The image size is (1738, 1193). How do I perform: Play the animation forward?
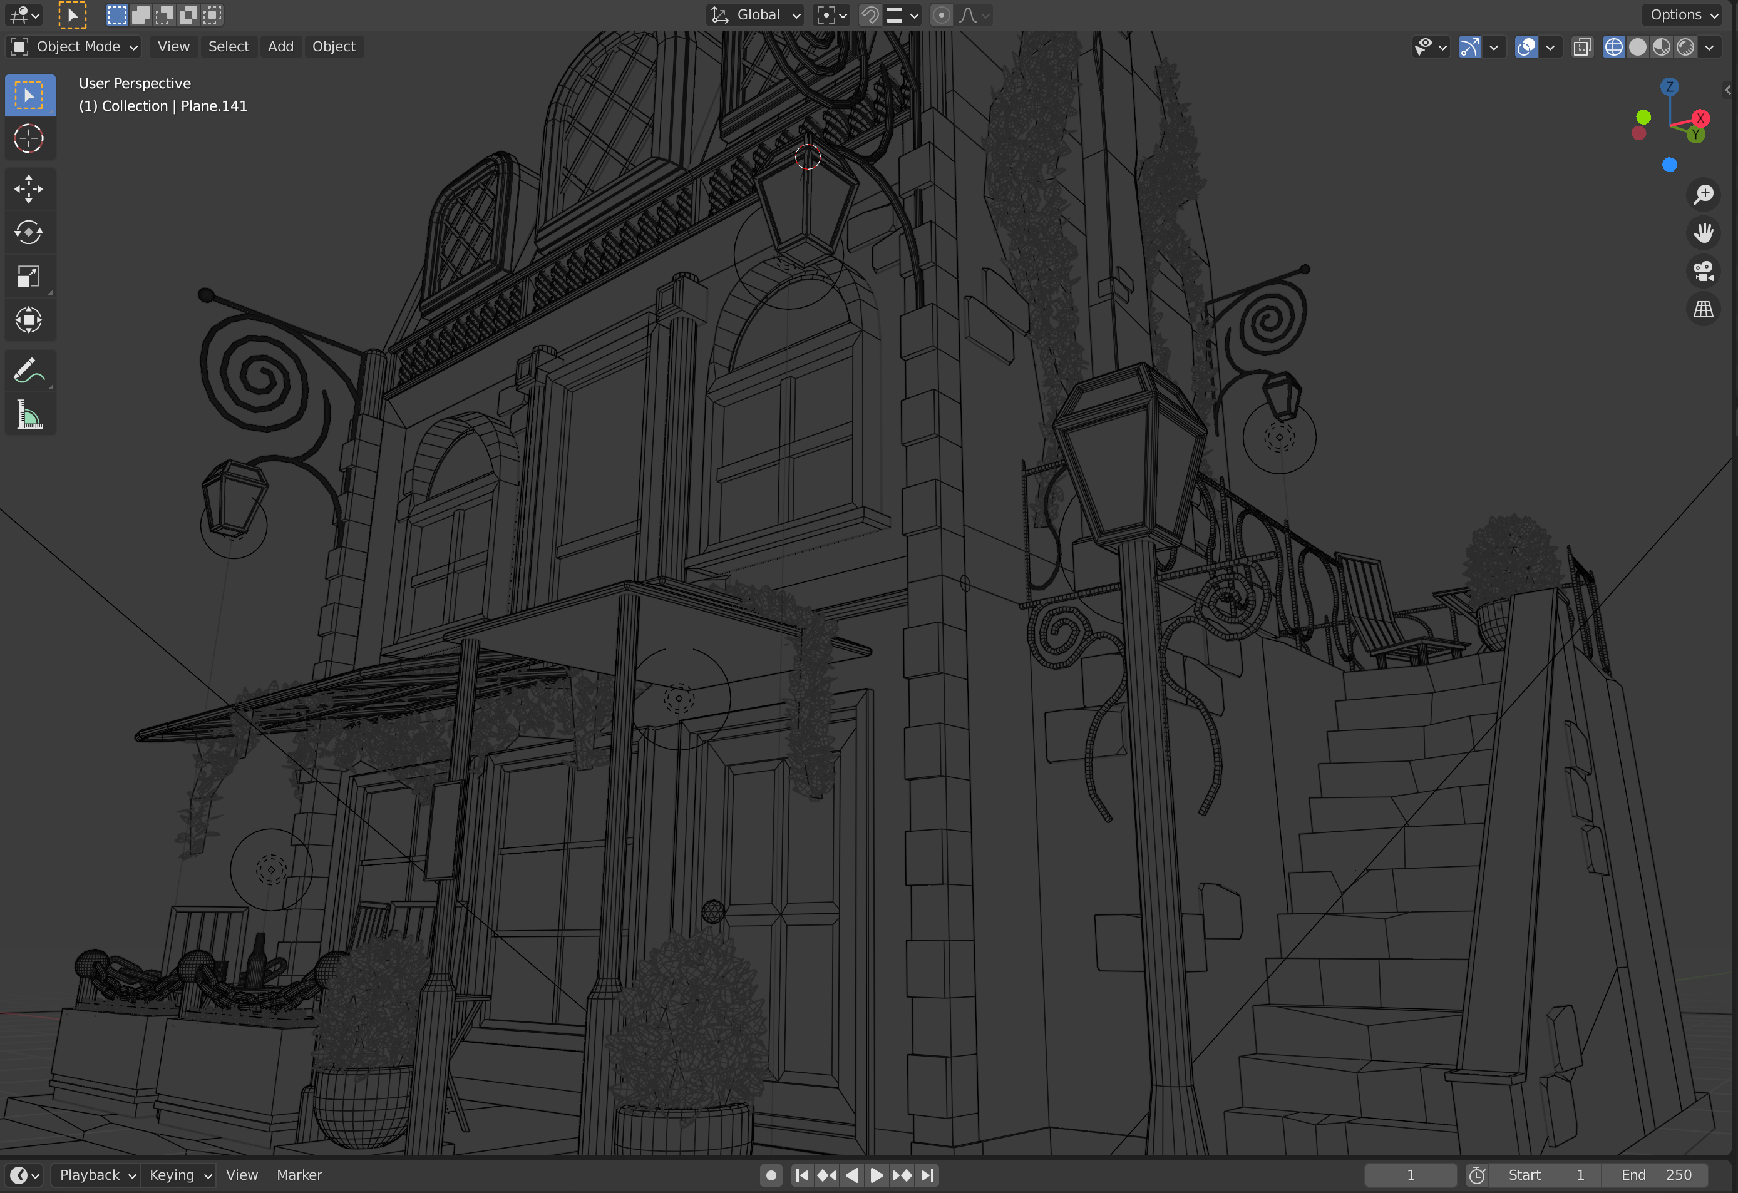(877, 1175)
